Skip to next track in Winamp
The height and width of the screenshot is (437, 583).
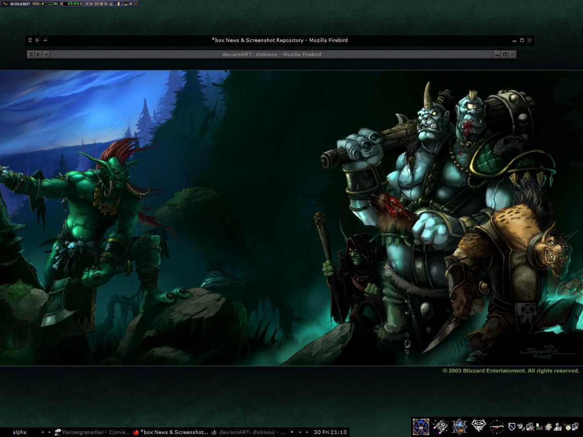pyautogui.click(x=106, y=4)
